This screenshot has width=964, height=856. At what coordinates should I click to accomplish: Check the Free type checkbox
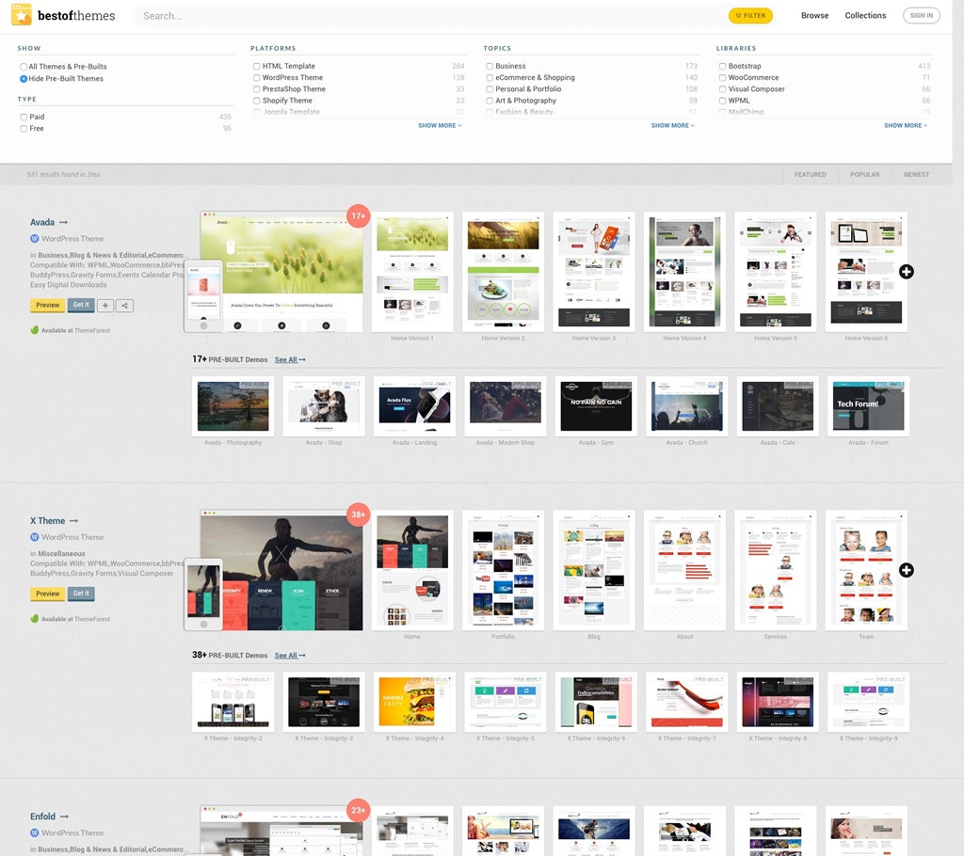[24, 129]
